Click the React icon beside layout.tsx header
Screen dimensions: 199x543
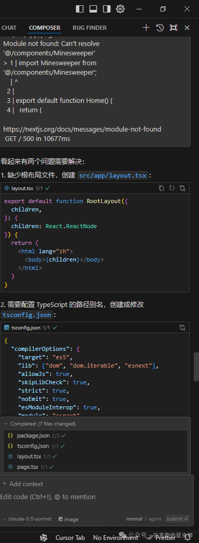tap(7, 188)
